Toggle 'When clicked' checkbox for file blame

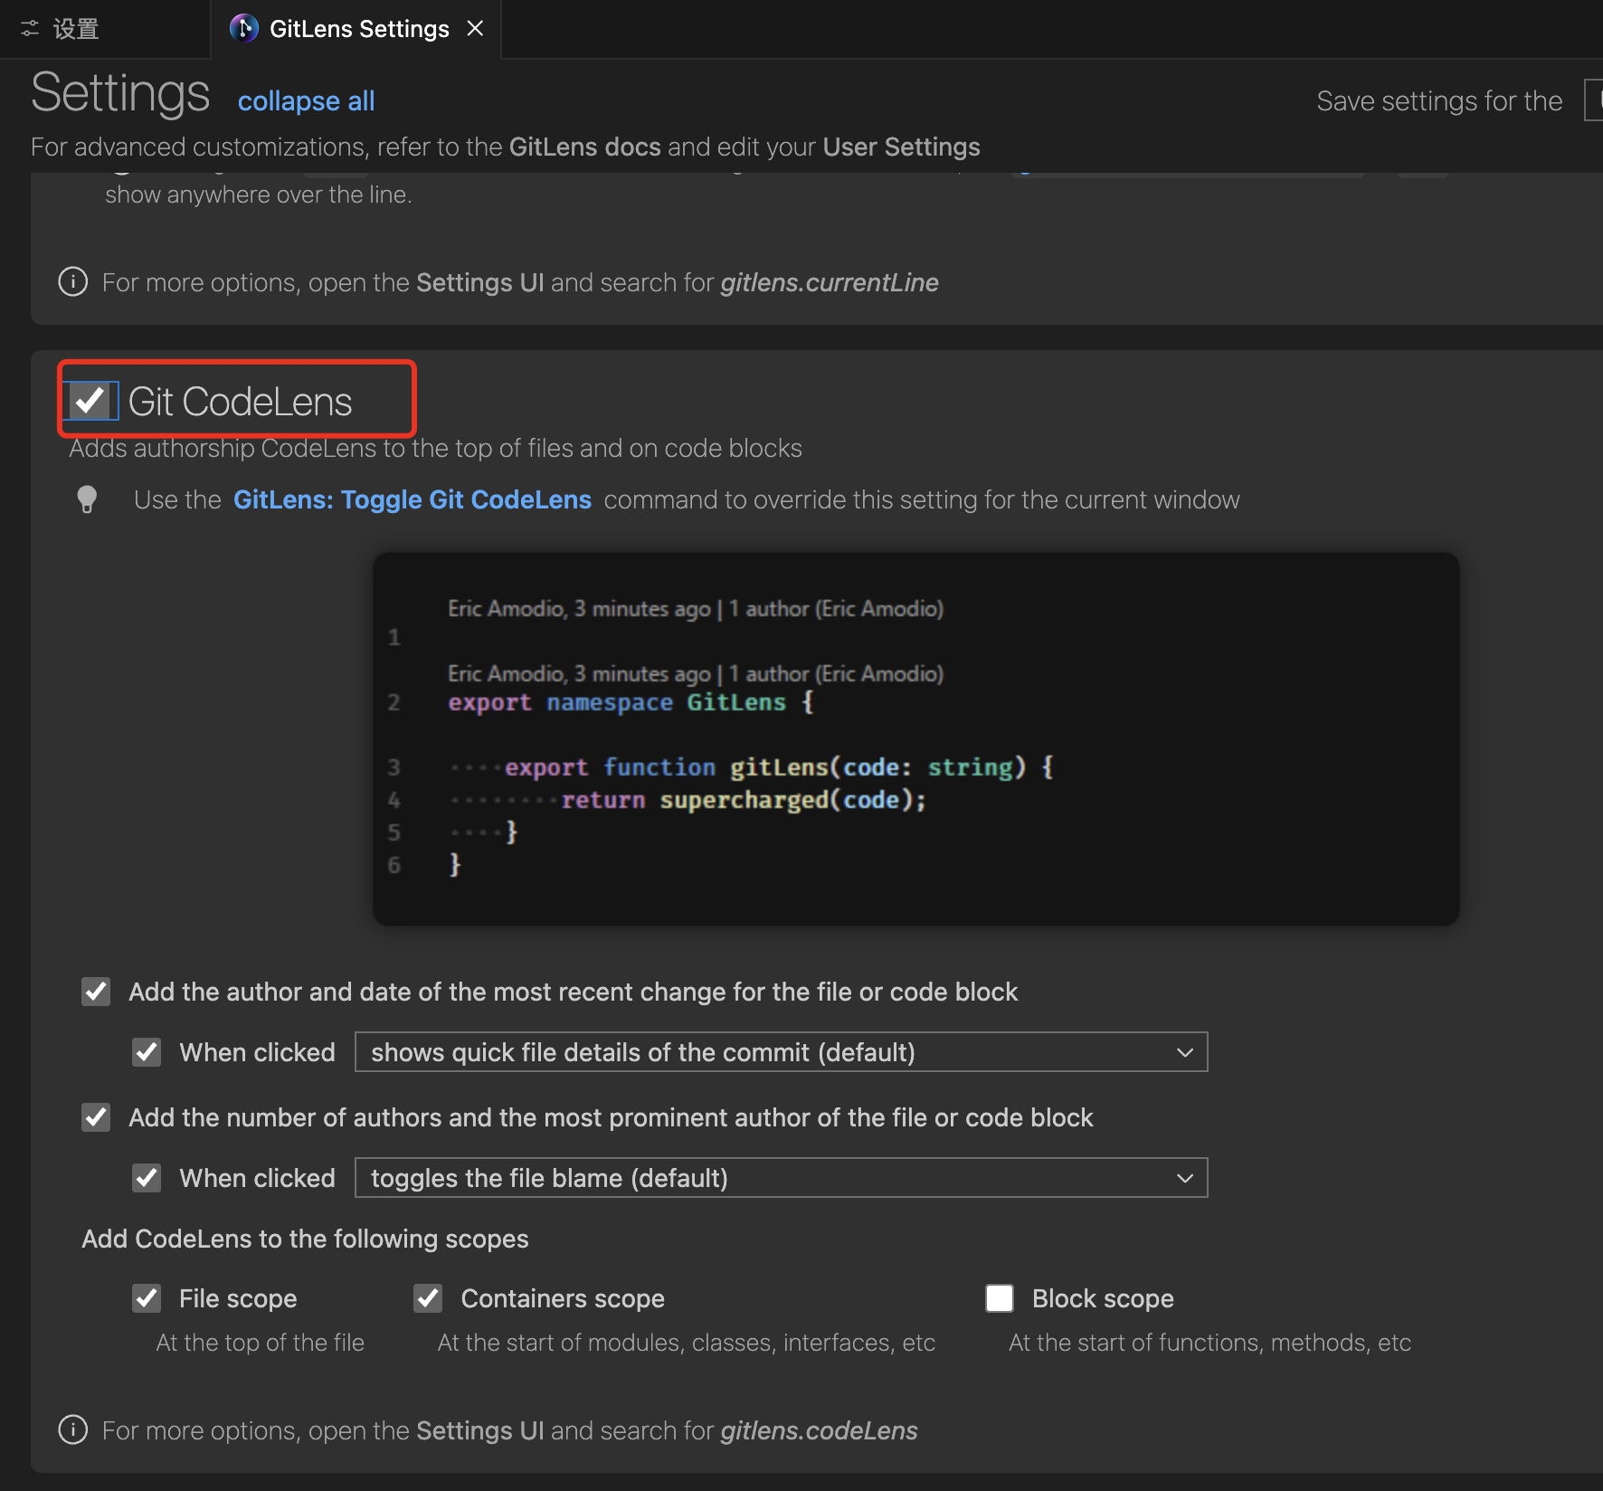[x=147, y=1178]
